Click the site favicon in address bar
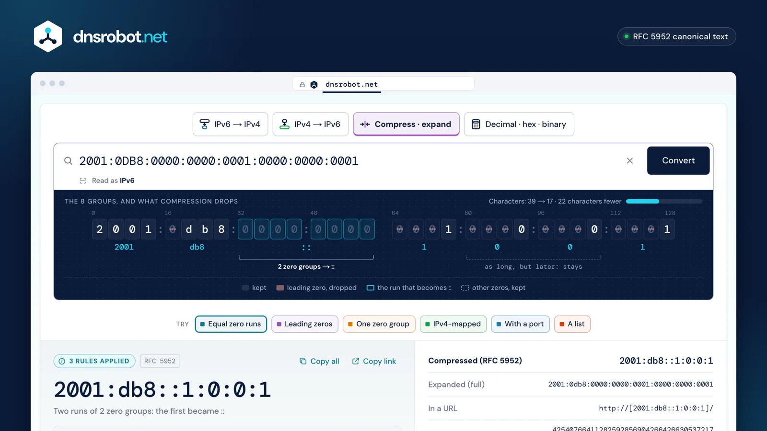Viewport: 767px width, 431px height. point(314,84)
